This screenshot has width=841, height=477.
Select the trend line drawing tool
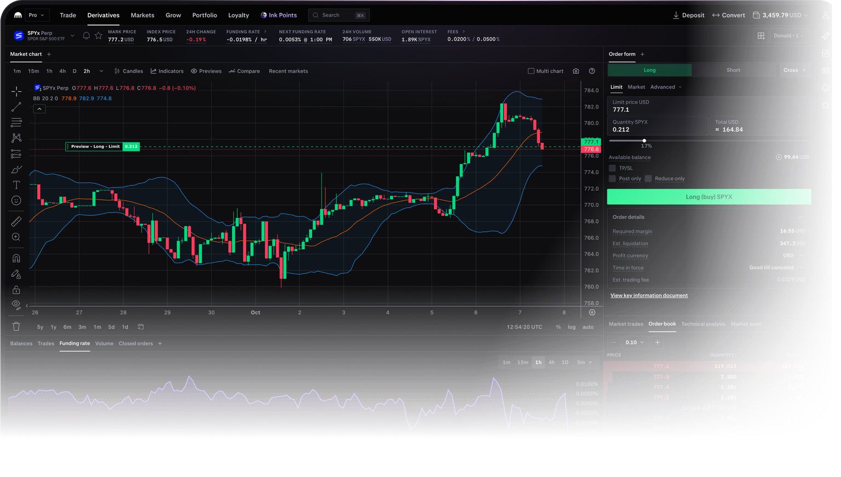coord(16,107)
